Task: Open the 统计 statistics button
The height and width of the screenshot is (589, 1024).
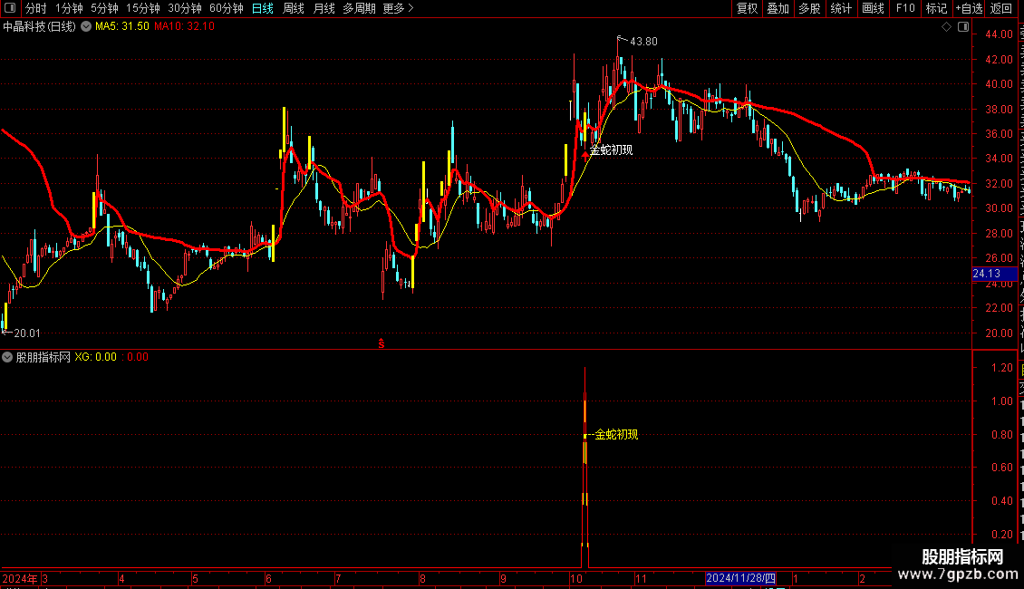Action: click(x=841, y=8)
